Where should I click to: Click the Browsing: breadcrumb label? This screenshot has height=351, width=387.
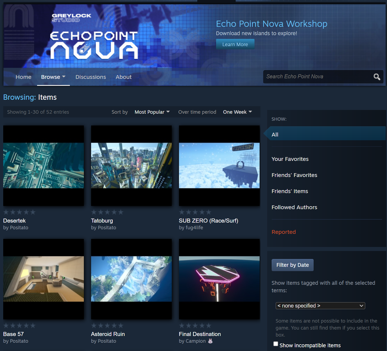click(x=19, y=97)
